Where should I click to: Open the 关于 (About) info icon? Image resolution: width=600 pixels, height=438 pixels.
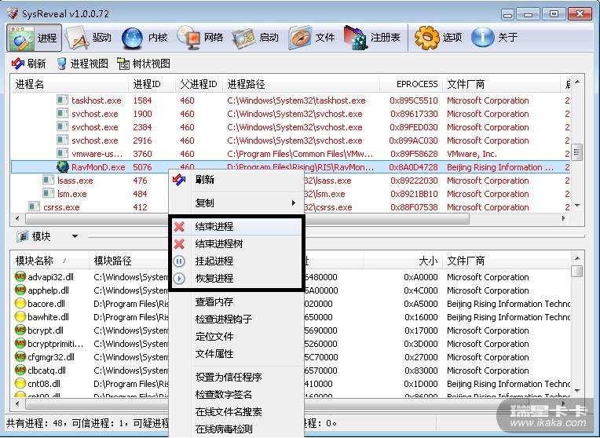coord(495,38)
